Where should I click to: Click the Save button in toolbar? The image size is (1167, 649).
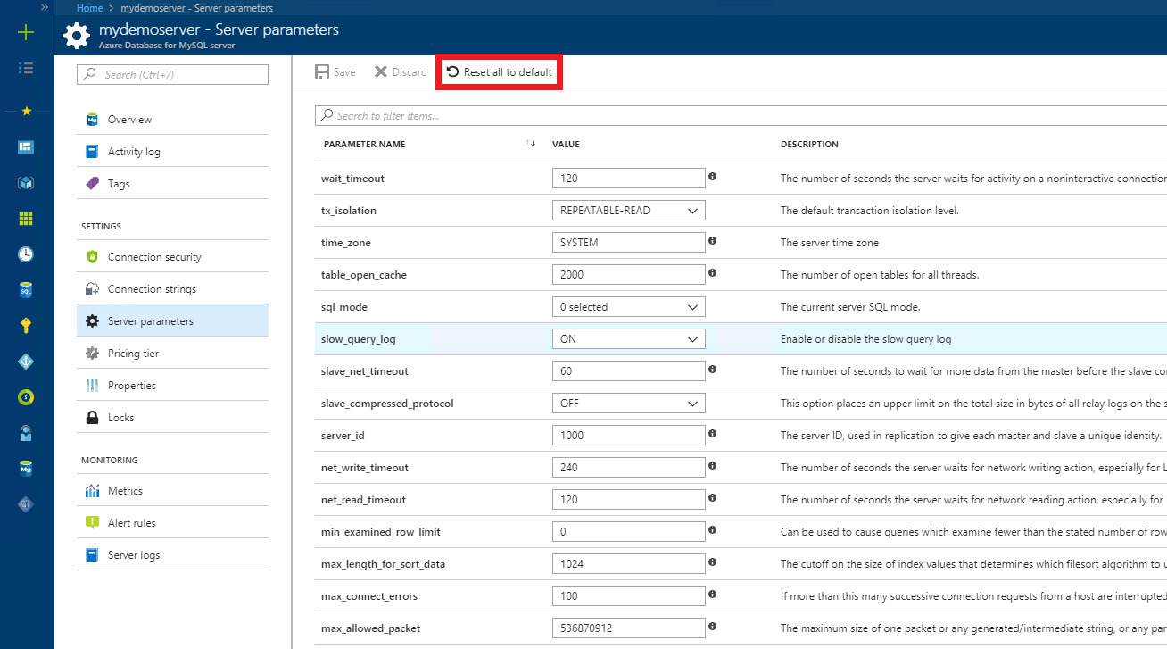tap(335, 71)
